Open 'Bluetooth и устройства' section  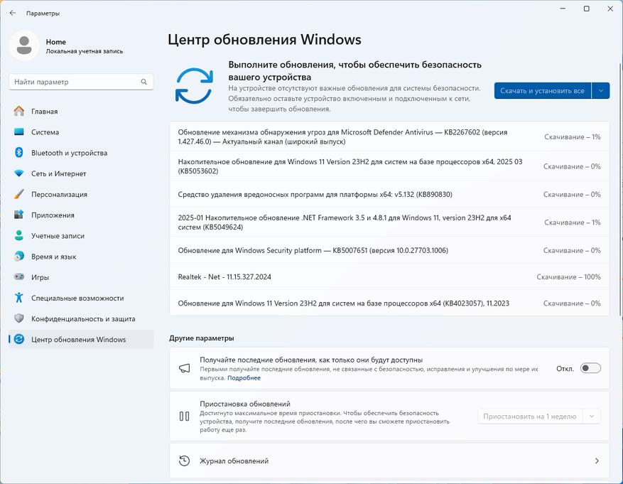(x=81, y=153)
